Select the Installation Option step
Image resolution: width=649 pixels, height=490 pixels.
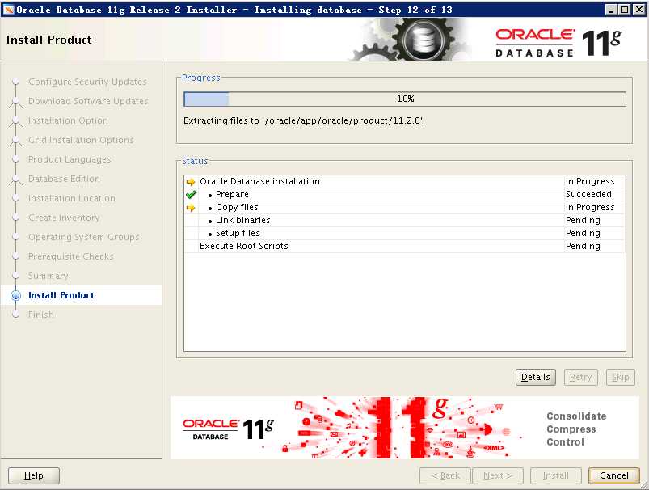(x=68, y=120)
